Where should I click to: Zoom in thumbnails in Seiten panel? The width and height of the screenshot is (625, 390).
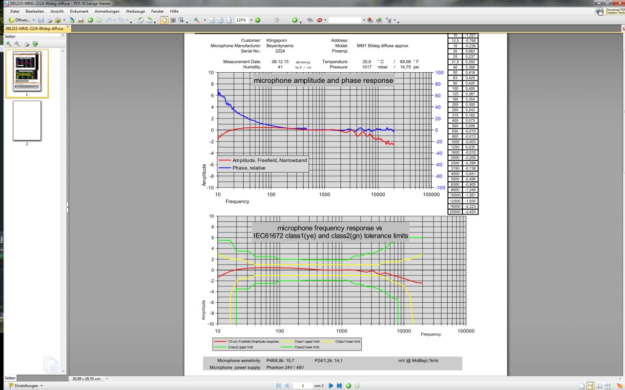9,44
